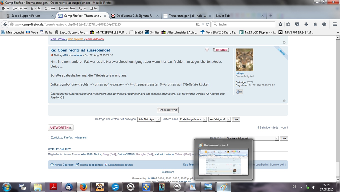
Task: Open the Chronik menu
Action: coord(50,8)
